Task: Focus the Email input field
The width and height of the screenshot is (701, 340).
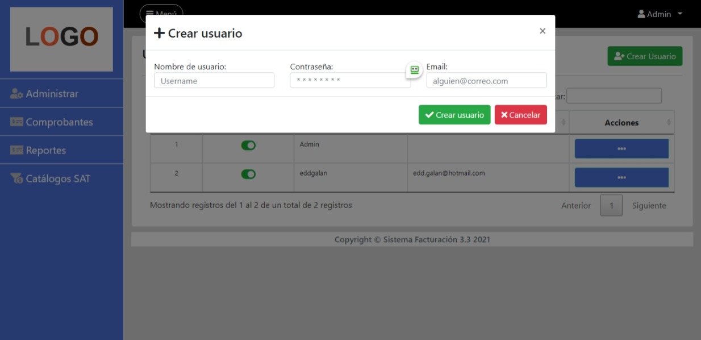Action: 486,80
